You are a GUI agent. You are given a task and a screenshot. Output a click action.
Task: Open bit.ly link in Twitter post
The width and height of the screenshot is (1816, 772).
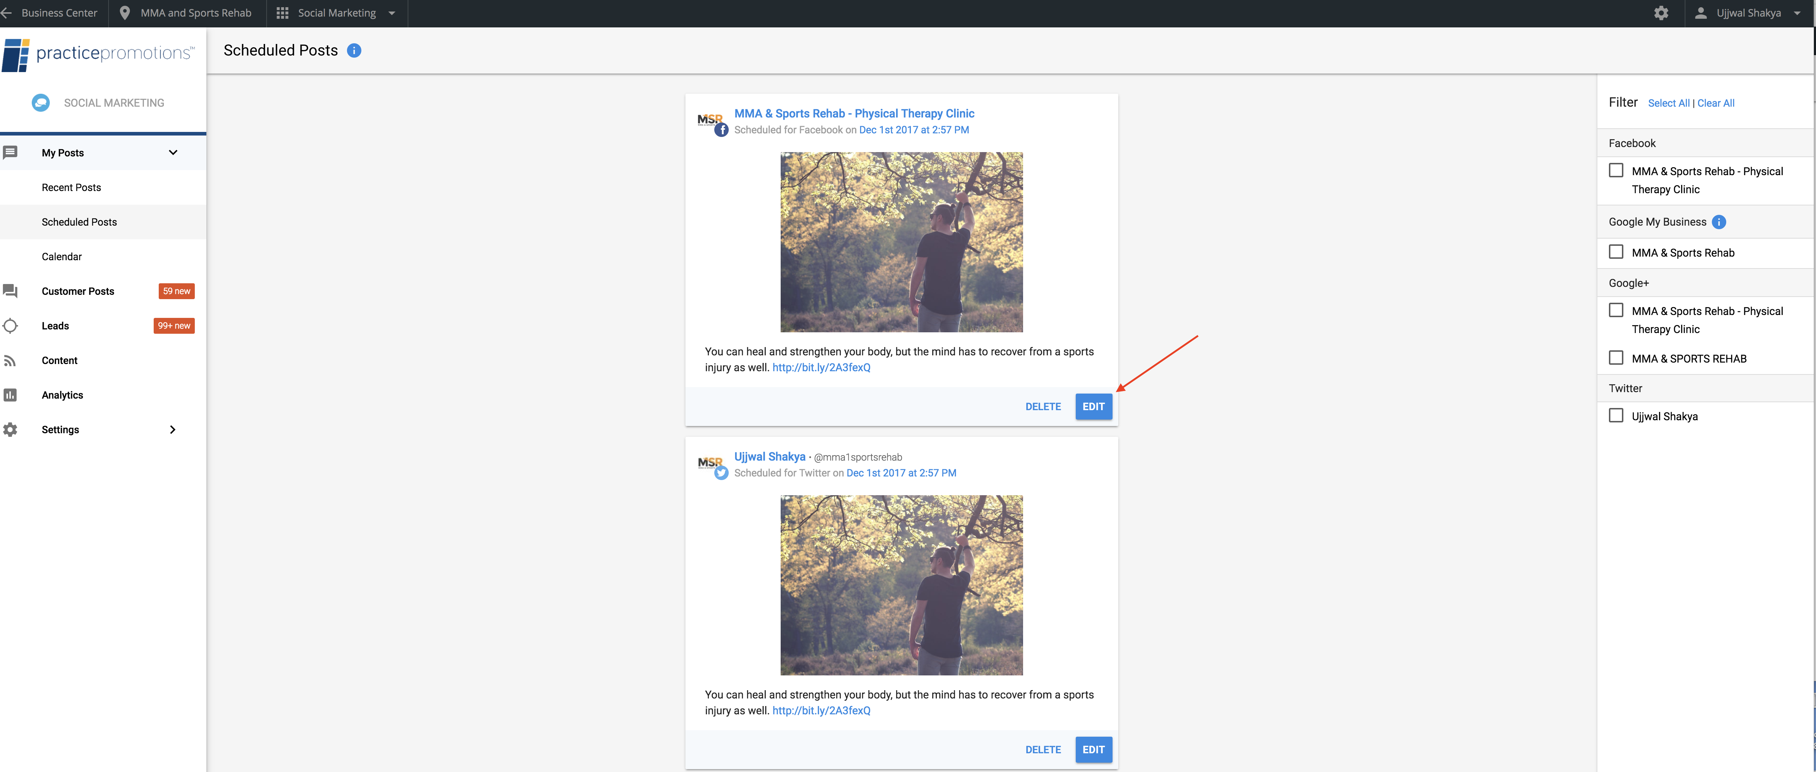pos(821,710)
